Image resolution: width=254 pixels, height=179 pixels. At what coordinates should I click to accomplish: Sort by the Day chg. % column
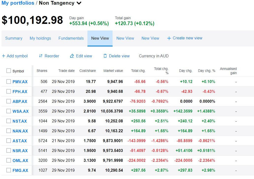(206, 71)
